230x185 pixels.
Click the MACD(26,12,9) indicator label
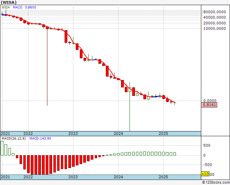pyautogui.click(x=14, y=139)
